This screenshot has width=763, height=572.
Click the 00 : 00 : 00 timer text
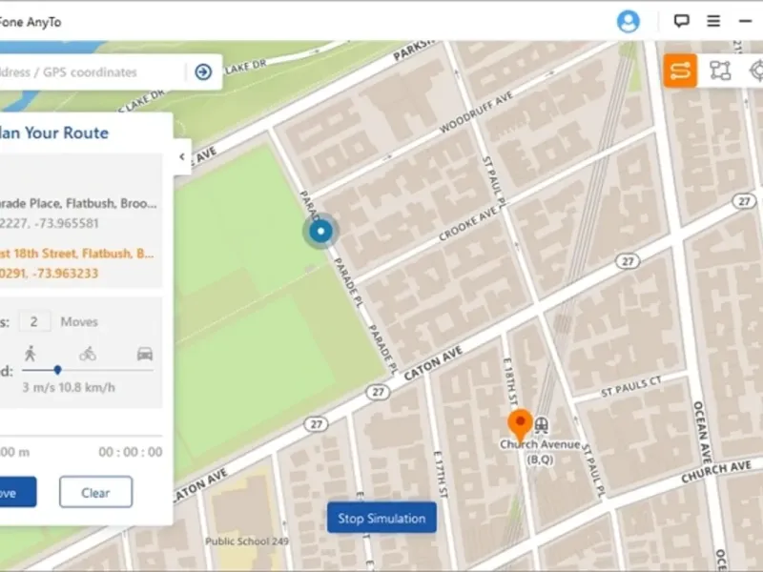click(131, 452)
